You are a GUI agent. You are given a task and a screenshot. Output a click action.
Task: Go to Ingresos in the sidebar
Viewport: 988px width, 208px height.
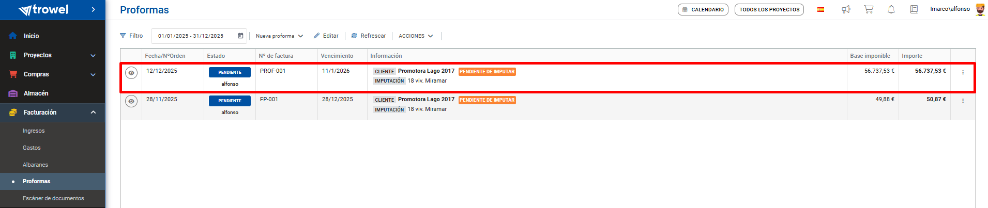pyautogui.click(x=34, y=131)
